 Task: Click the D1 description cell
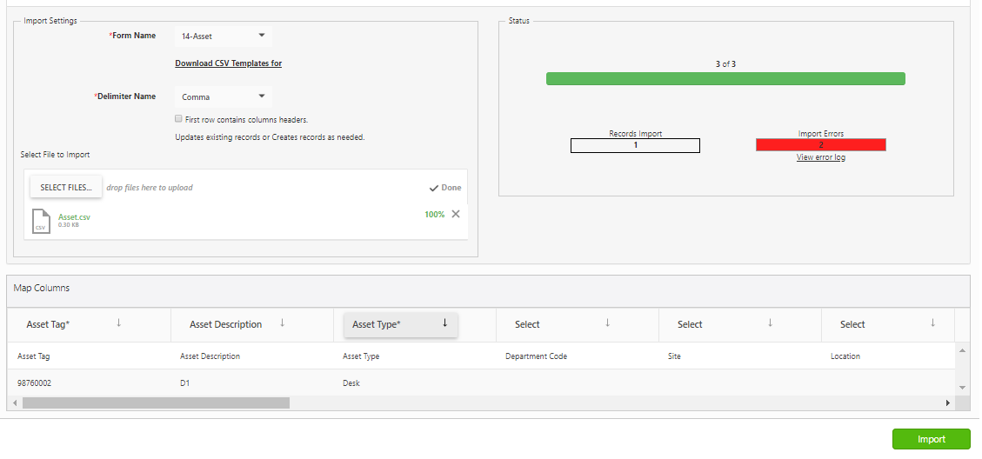click(x=251, y=382)
